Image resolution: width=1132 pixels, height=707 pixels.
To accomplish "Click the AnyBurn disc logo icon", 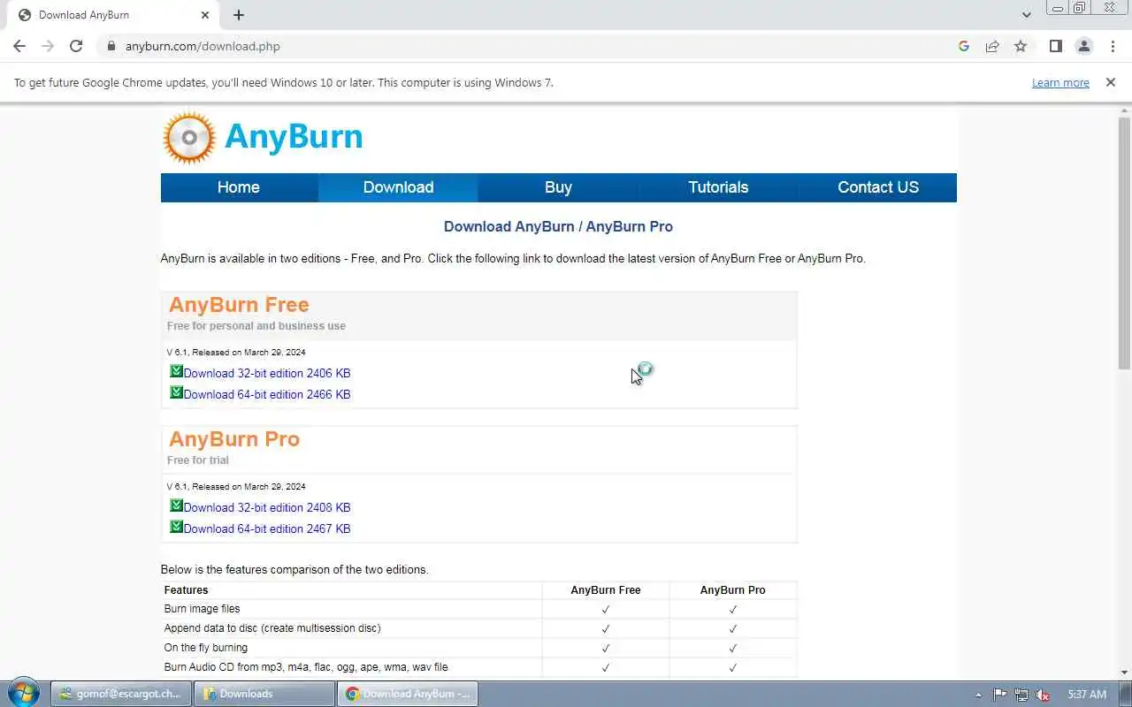I will tap(189, 137).
